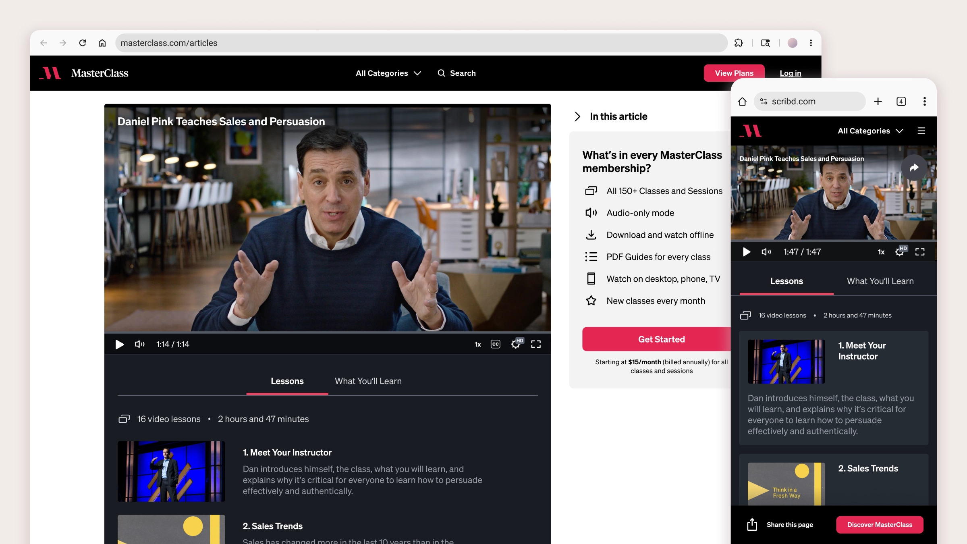
Task: Change desktop video playback speed 1x
Action: coord(478,344)
